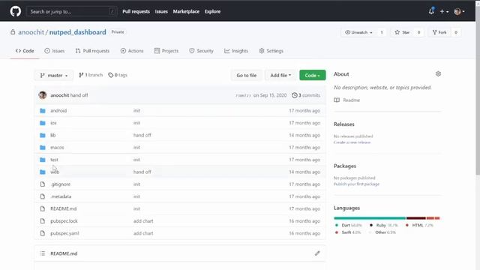
Task: Open the android folder
Action: point(58,110)
